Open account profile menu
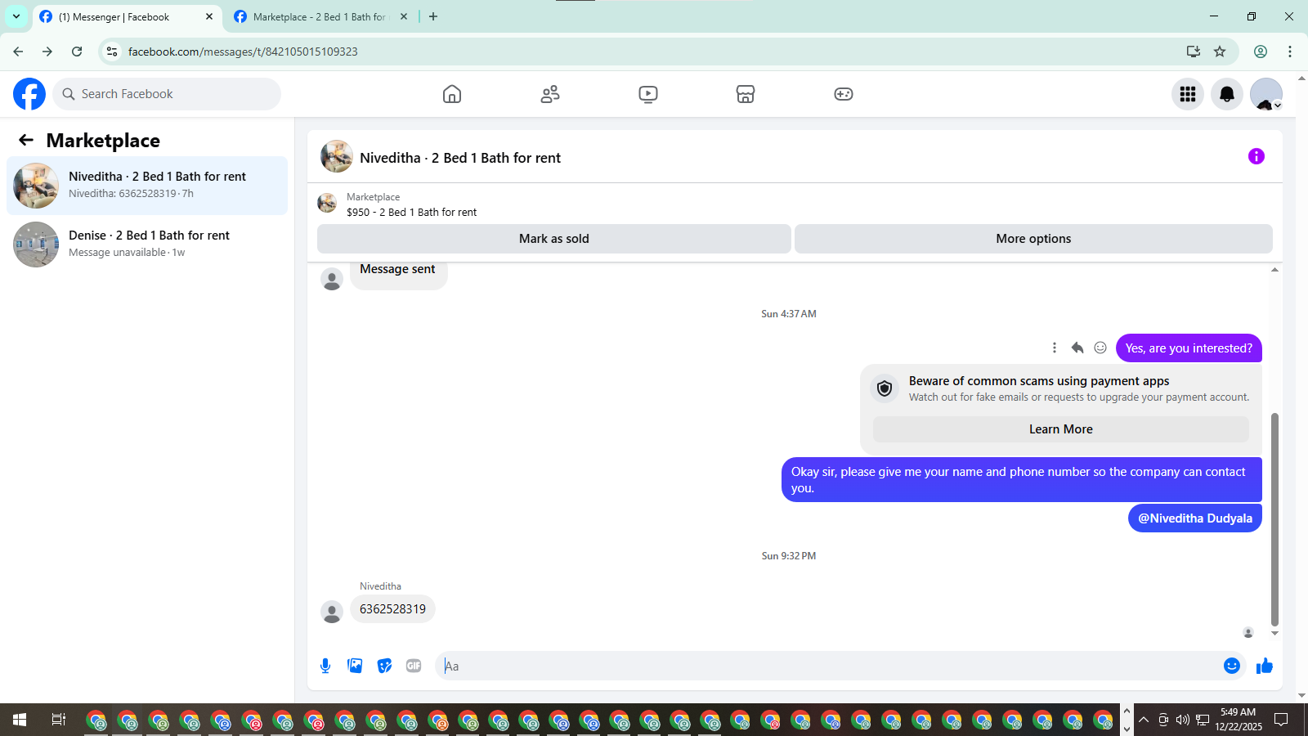The height and width of the screenshot is (736, 1308). click(x=1266, y=94)
